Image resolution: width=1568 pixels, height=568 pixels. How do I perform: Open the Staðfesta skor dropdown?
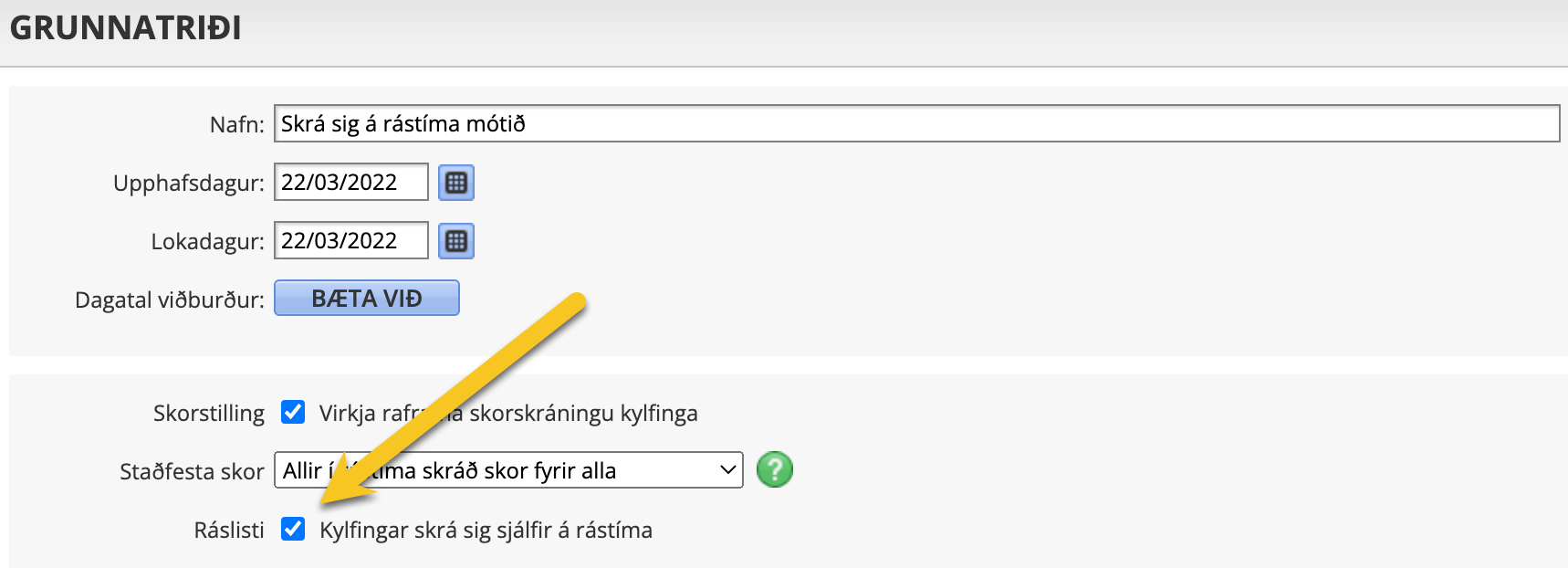(508, 470)
